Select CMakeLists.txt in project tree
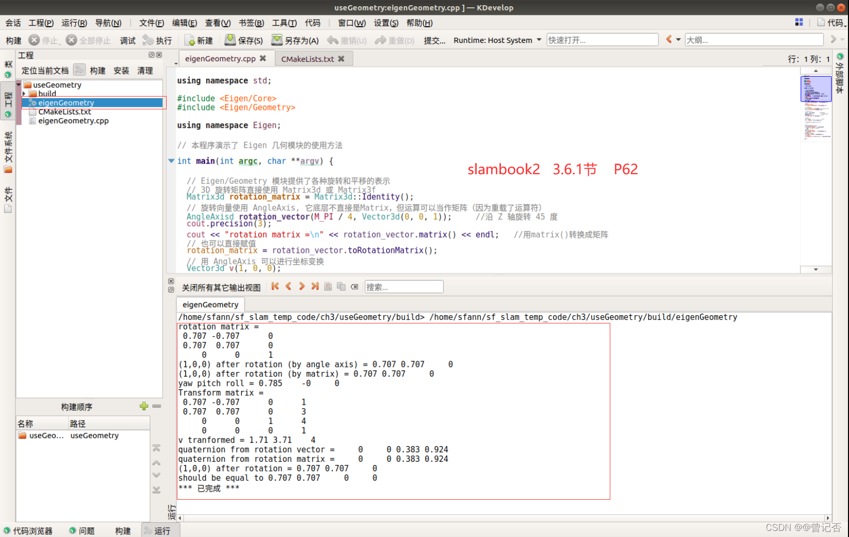849x537 pixels. [64, 111]
